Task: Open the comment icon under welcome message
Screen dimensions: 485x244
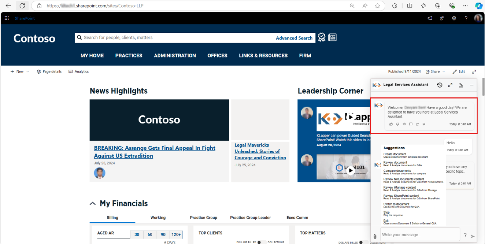Action: click(411, 124)
